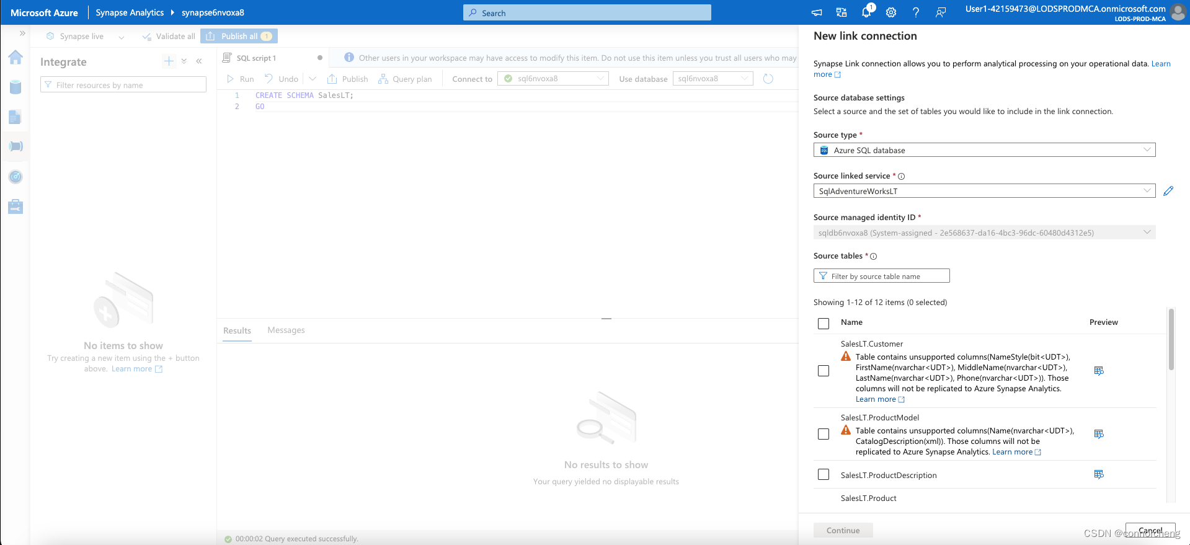Screen dimensions: 1190x545
Task: Open the Home hub icon in sidebar
Action: (16, 58)
